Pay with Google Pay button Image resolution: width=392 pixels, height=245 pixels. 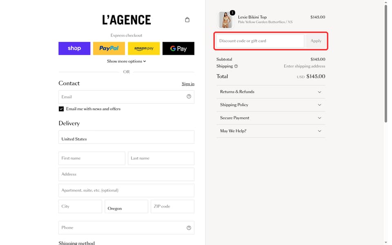[x=178, y=49]
